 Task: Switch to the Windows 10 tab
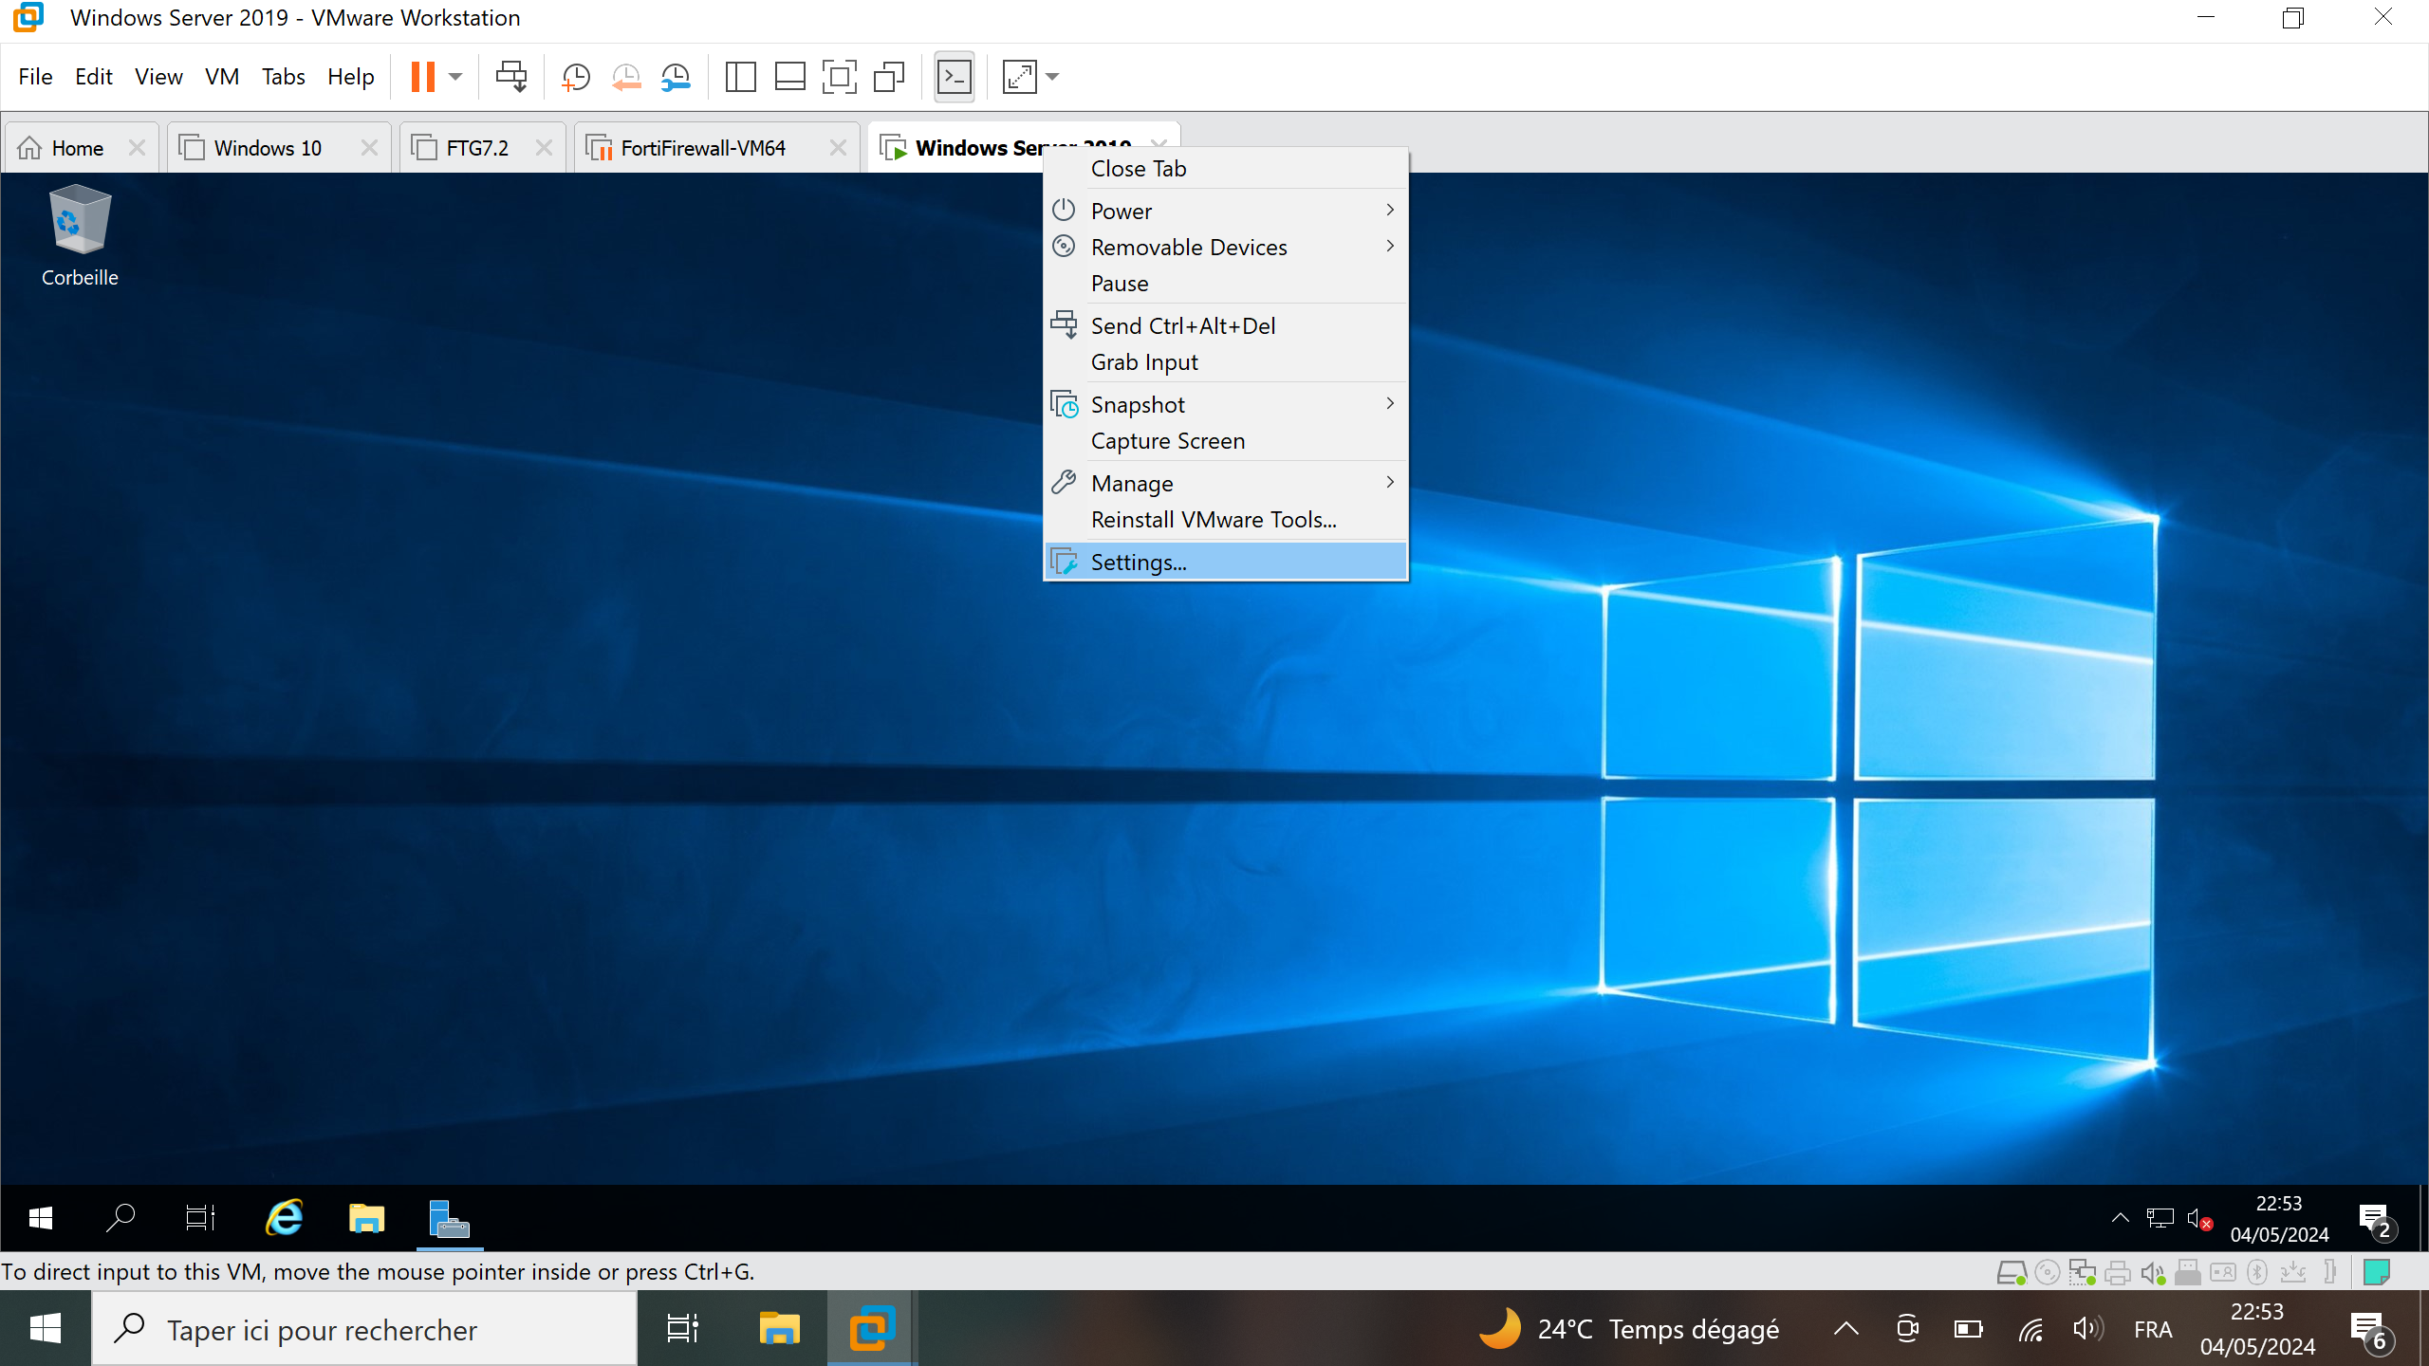tap(268, 148)
